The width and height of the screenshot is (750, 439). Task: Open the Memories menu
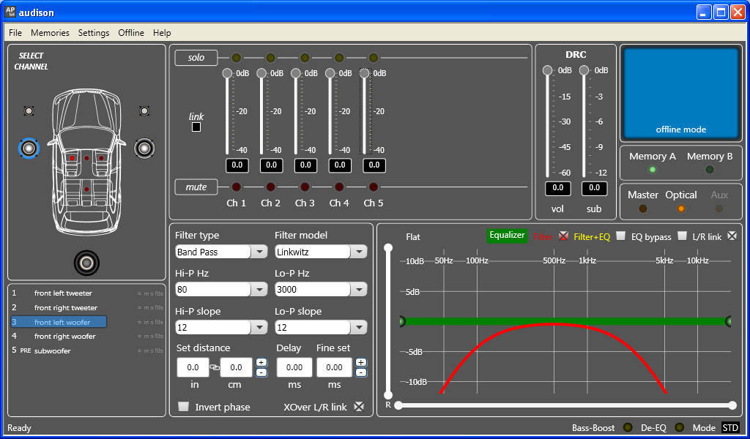[50, 33]
